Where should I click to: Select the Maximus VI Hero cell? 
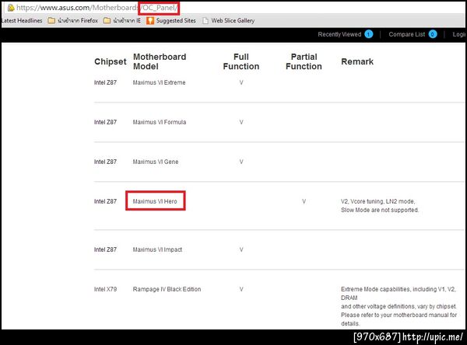(155, 201)
